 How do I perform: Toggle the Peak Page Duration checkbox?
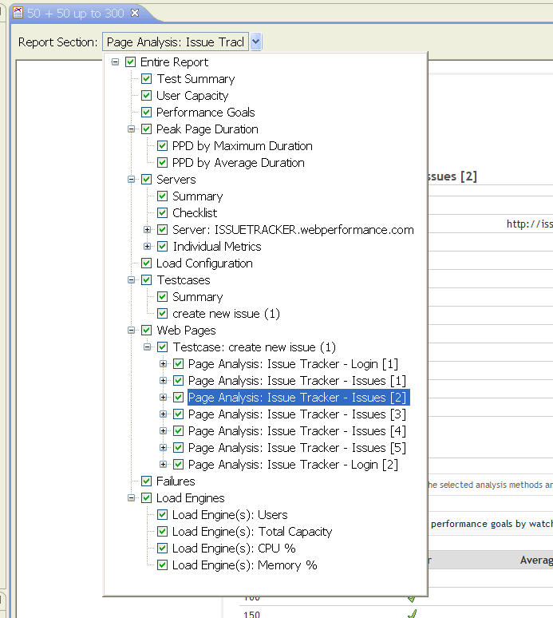click(x=147, y=129)
